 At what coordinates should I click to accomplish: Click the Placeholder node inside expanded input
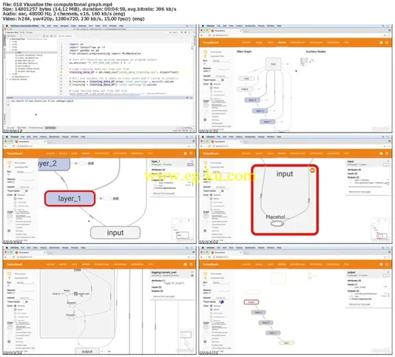(x=277, y=224)
